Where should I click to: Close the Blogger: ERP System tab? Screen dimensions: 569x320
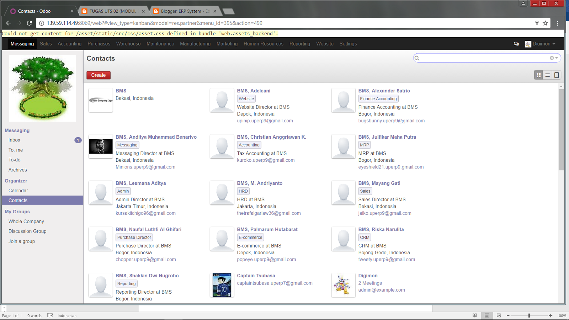[x=215, y=11]
